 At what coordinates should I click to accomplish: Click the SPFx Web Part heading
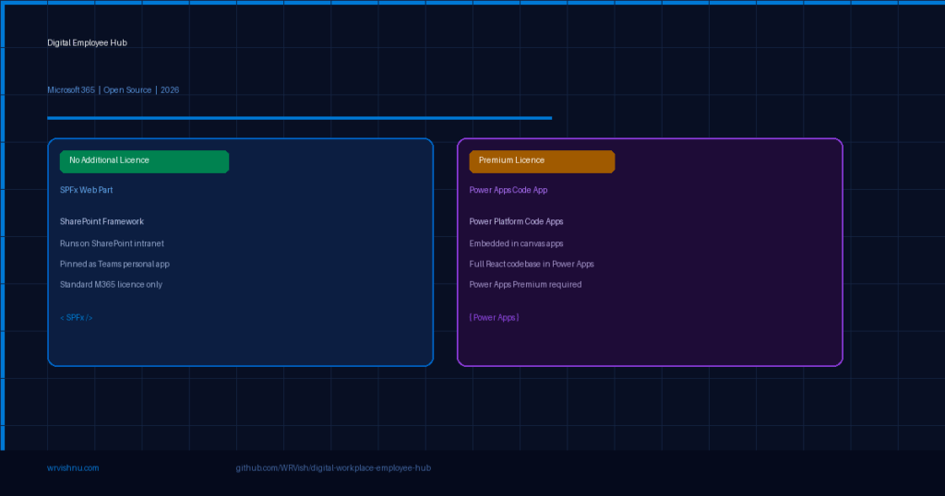point(86,190)
